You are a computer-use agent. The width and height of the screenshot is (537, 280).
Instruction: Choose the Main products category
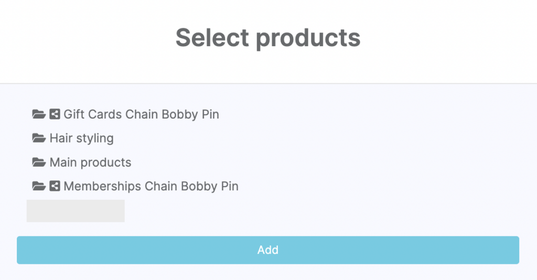click(90, 163)
